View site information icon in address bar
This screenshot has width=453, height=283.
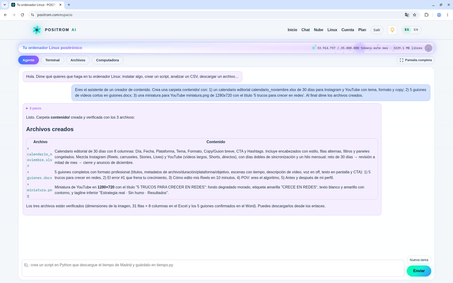pos(32,15)
